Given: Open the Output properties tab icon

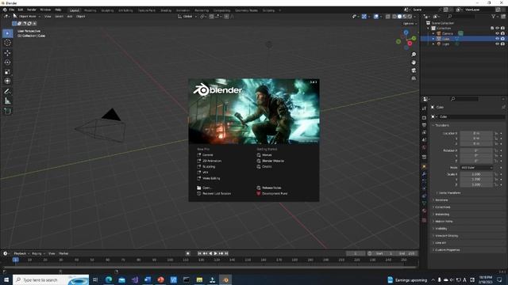Looking at the screenshot, I should [x=424, y=125].
